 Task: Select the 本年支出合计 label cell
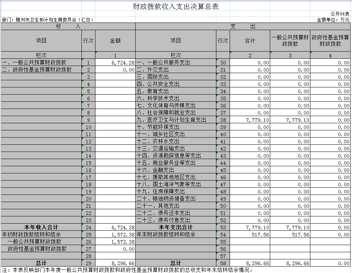176,227
